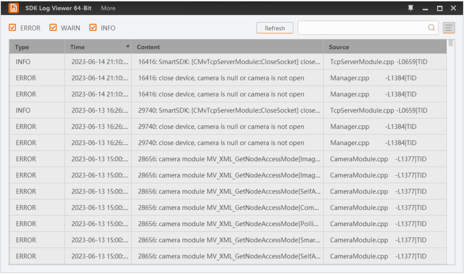
Task: Click the WARN filter label
Action: [71, 28]
